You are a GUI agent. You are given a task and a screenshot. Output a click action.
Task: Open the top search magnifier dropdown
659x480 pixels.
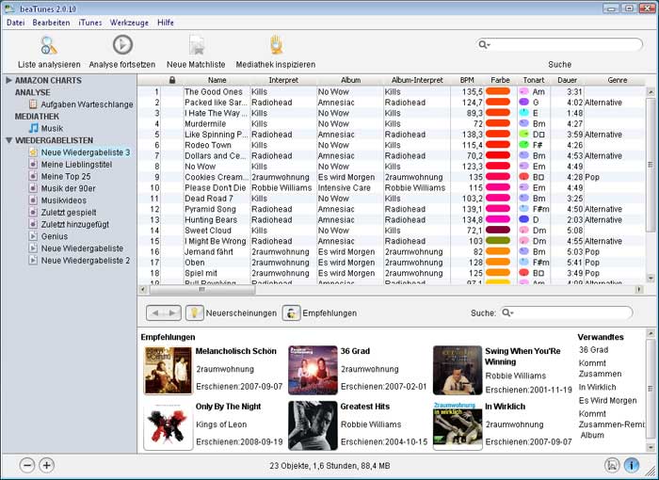point(485,44)
